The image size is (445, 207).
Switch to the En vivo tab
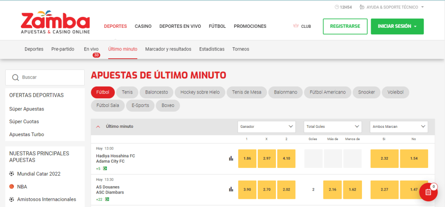(91, 49)
